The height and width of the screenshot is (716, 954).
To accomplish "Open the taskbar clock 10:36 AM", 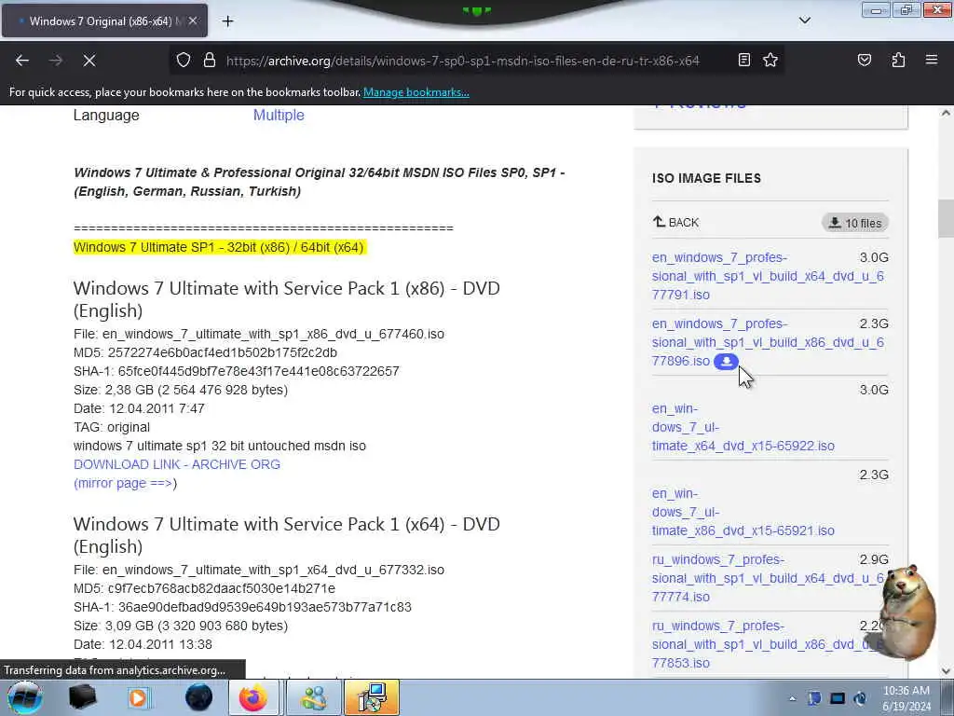I will (906, 698).
